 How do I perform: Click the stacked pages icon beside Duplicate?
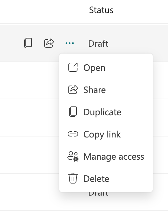click(x=73, y=112)
